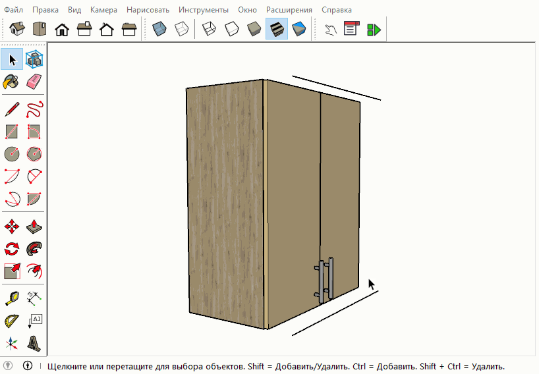
Task: Select the Shaded face style
Action: coord(254,29)
